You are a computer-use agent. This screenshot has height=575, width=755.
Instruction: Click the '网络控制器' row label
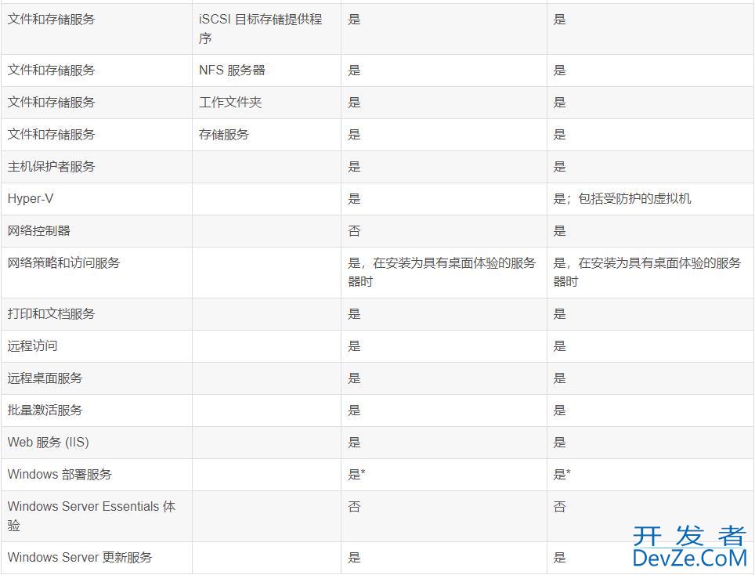pos(38,230)
